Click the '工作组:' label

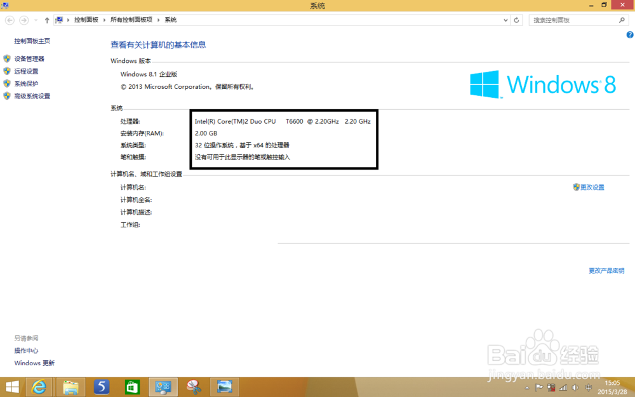[130, 225]
